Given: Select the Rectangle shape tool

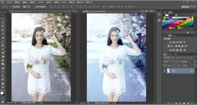Looking at the screenshot, I should coord(3,79).
